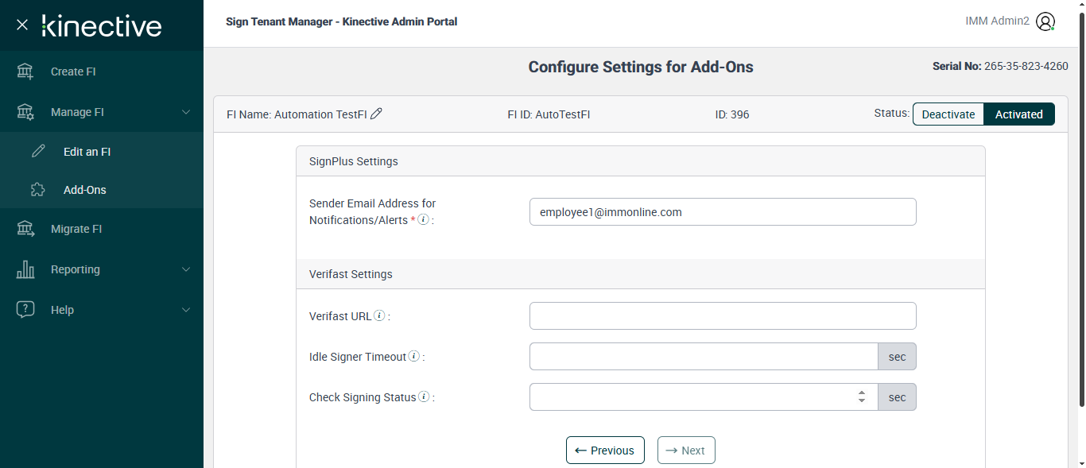
Task: Expand the Help menu
Action: point(102,310)
